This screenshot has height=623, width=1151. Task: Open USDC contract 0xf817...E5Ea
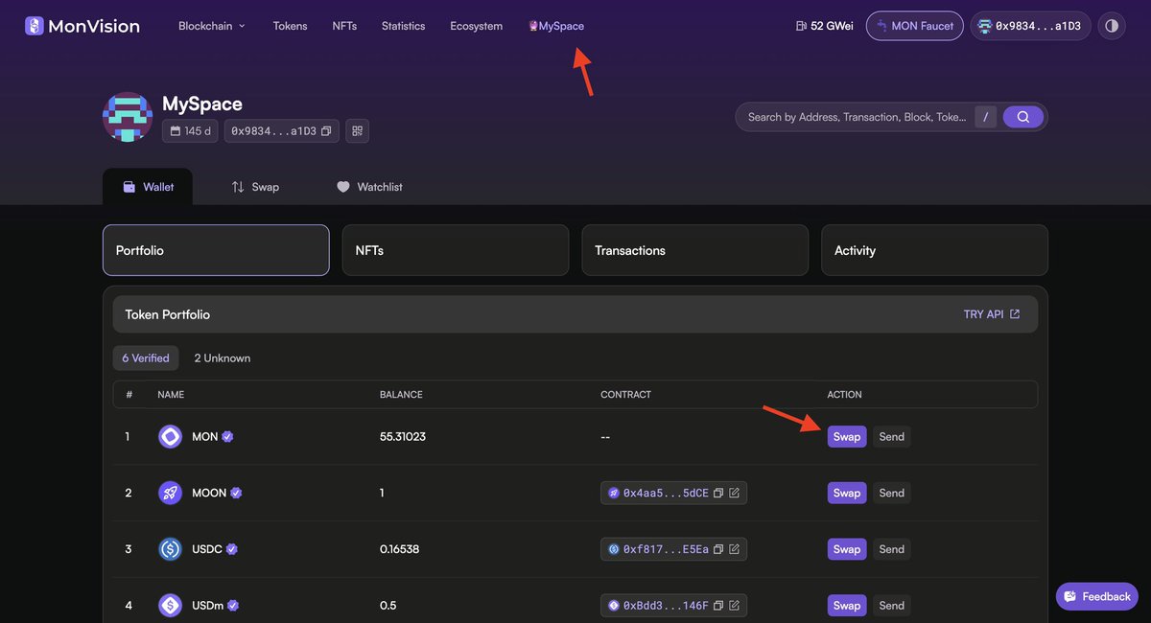click(666, 549)
